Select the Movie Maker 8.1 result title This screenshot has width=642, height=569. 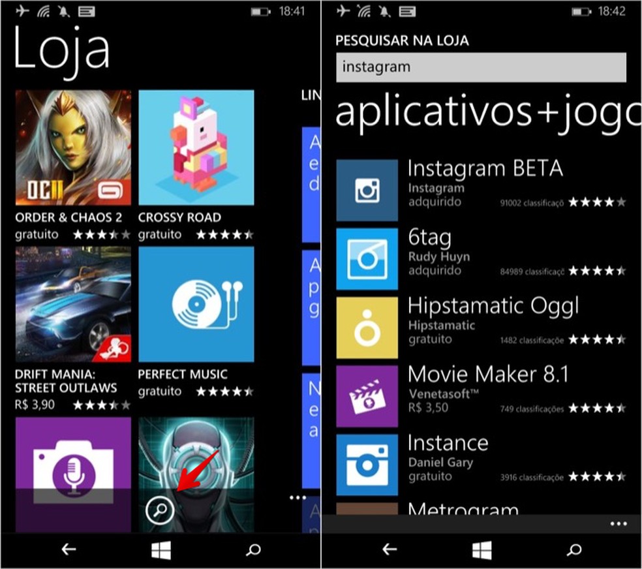(x=489, y=374)
